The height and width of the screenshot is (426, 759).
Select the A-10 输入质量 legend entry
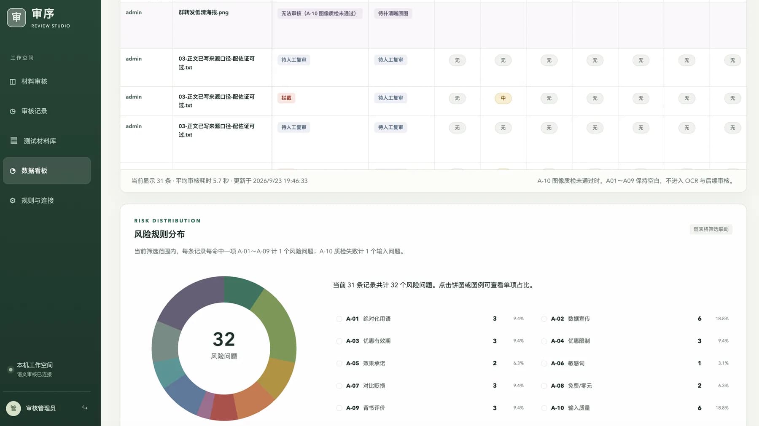point(635,408)
